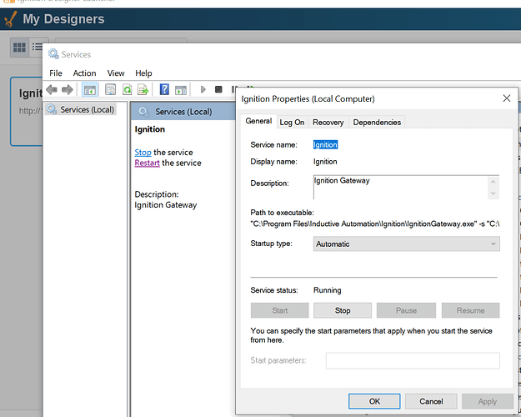Click the executable path text
The height and width of the screenshot is (417, 521).
pyautogui.click(x=375, y=224)
